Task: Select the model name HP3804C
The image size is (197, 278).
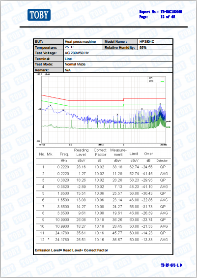Action: (x=147, y=42)
